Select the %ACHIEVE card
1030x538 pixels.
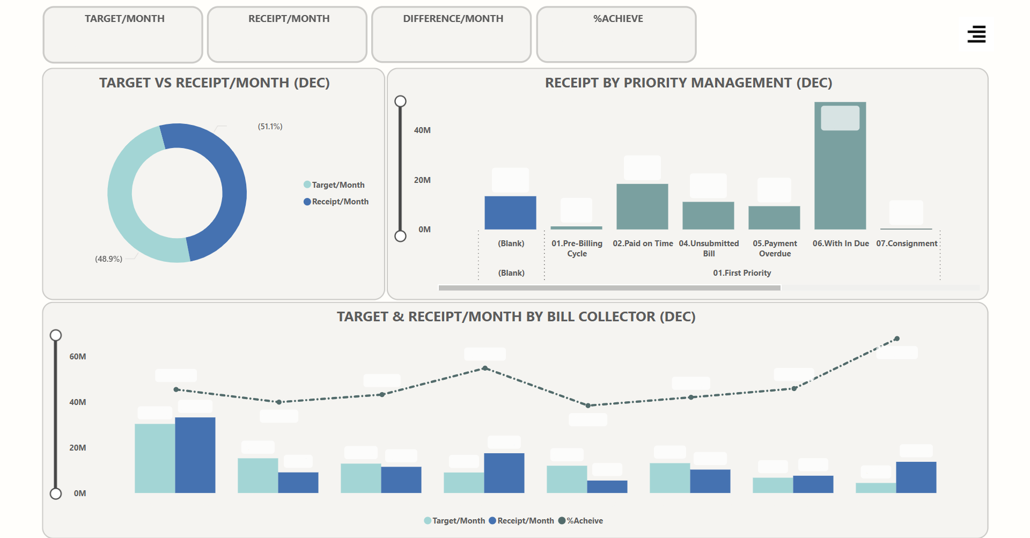[x=616, y=34]
